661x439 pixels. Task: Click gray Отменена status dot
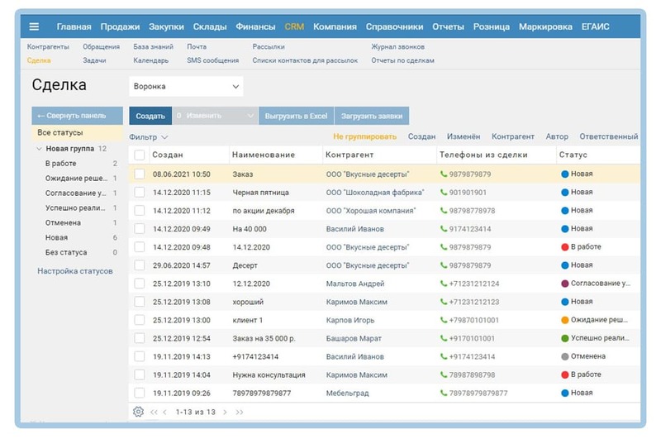(x=565, y=356)
